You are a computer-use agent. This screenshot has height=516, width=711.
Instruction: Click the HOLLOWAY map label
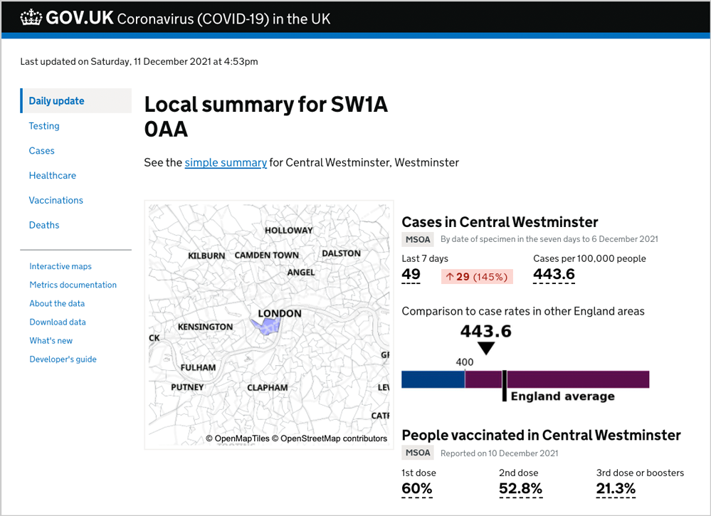289,231
